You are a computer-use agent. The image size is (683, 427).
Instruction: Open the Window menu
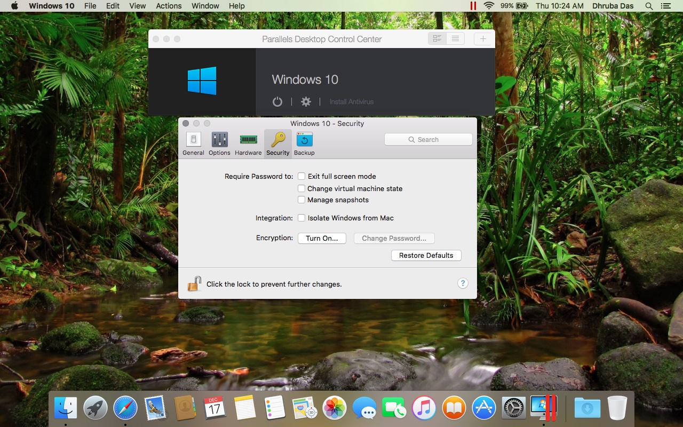point(205,6)
